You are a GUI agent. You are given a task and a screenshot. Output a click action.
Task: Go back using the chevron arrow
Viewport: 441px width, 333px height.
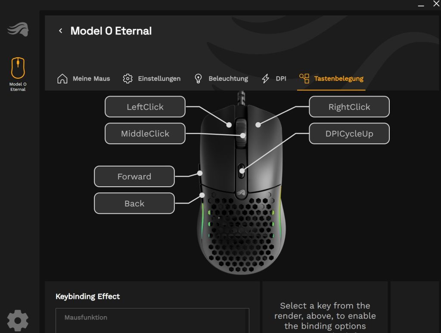(x=60, y=31)
